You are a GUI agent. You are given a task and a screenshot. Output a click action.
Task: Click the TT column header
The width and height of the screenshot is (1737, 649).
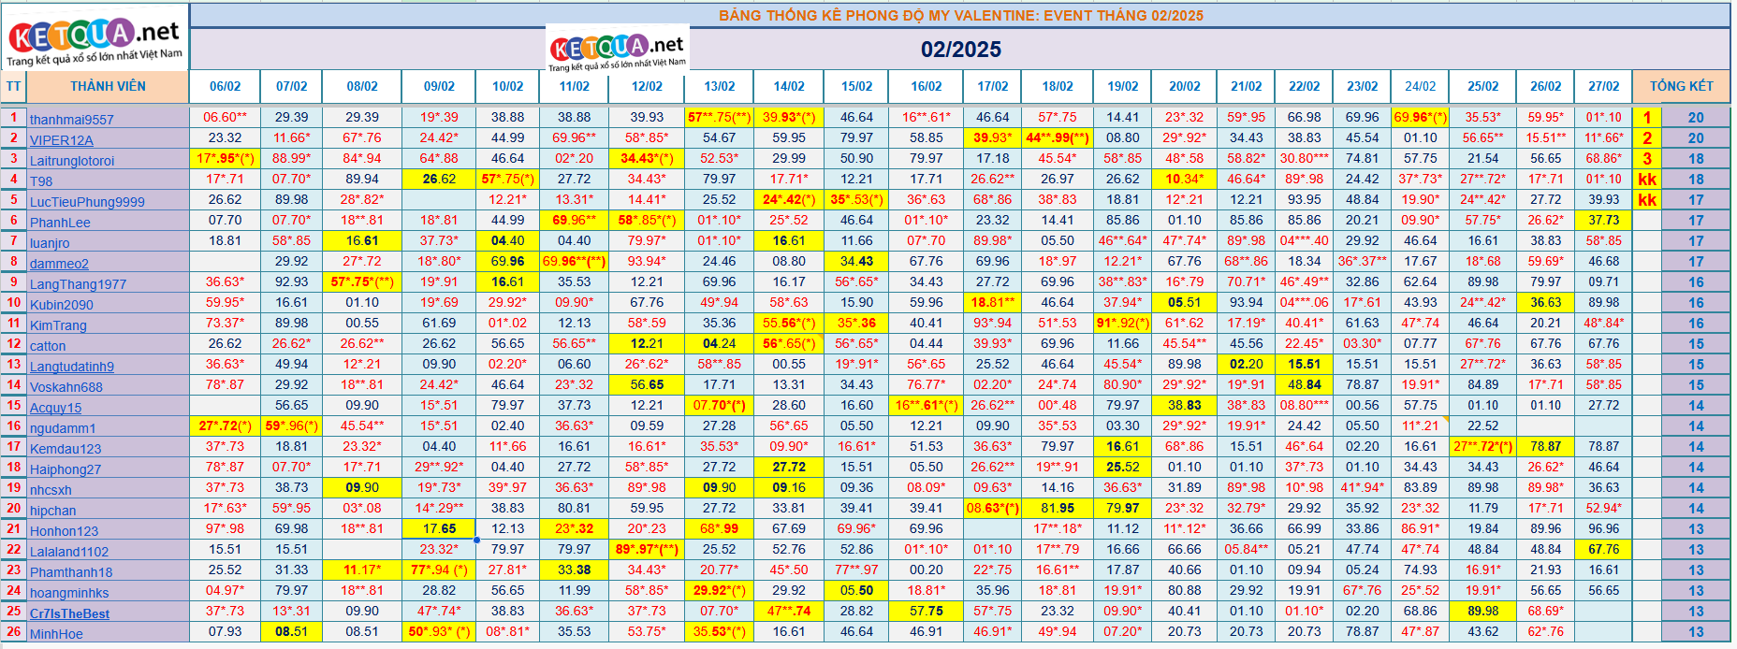(13, 86)
